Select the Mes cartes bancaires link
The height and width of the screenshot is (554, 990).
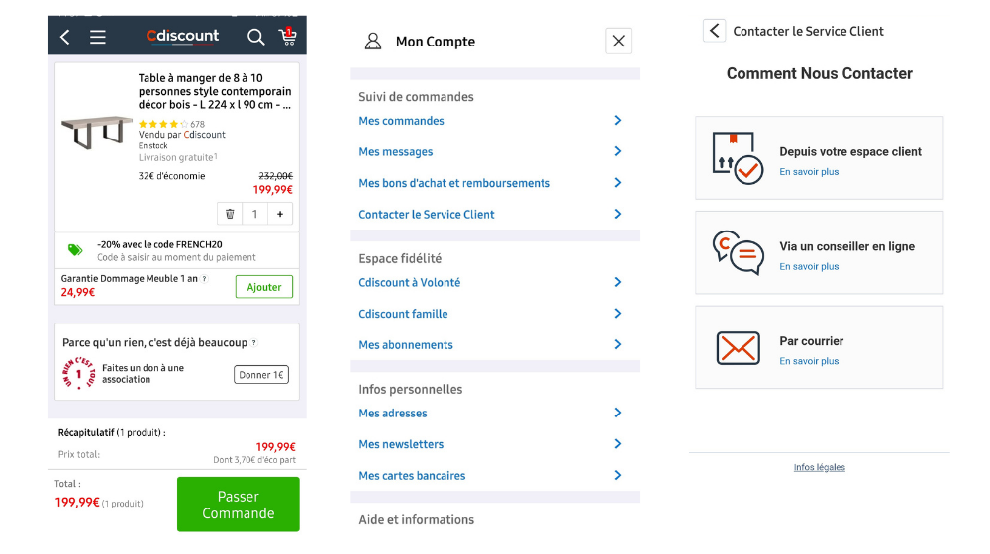pos(412,476)
